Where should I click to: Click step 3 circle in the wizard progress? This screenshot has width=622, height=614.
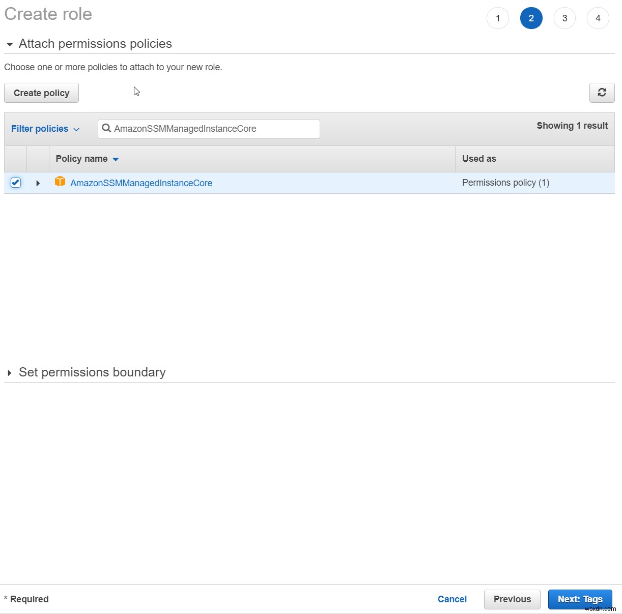point(564,18)
